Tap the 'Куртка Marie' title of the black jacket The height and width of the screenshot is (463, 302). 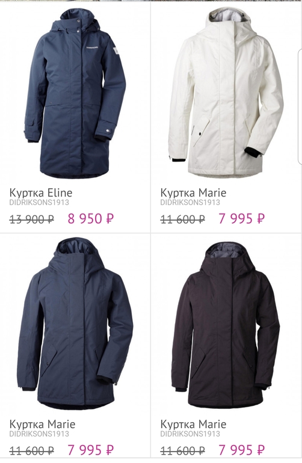click(193, 425)
